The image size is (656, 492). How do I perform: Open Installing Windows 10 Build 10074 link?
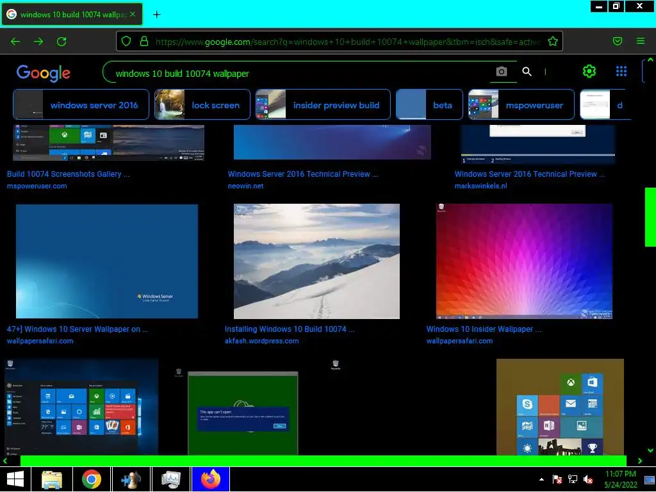(290, 329)
